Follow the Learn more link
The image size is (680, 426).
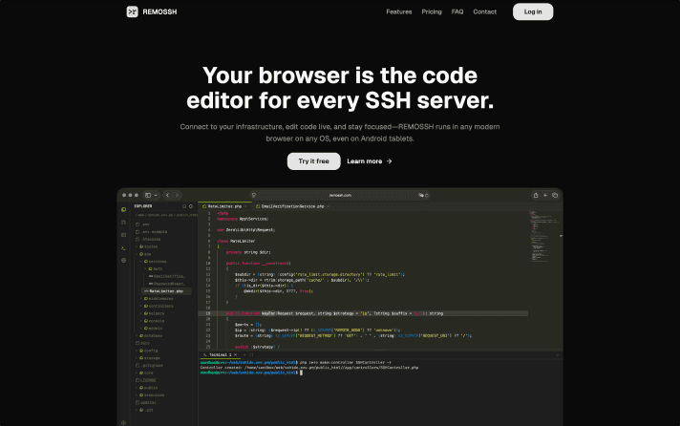[x=369, y=160]
